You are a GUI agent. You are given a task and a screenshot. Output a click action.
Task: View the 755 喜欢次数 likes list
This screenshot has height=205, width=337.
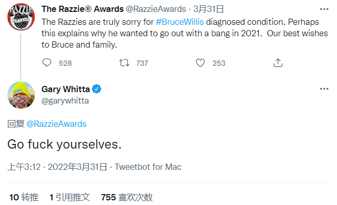point(127,197)
